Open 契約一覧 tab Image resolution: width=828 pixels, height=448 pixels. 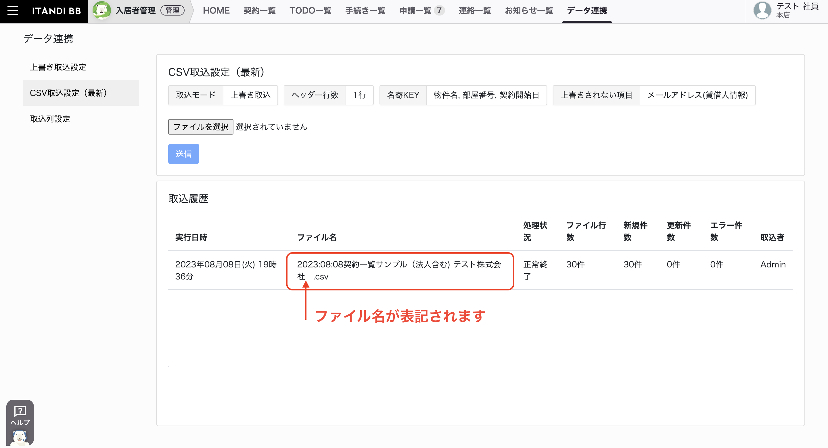(259, 11)
